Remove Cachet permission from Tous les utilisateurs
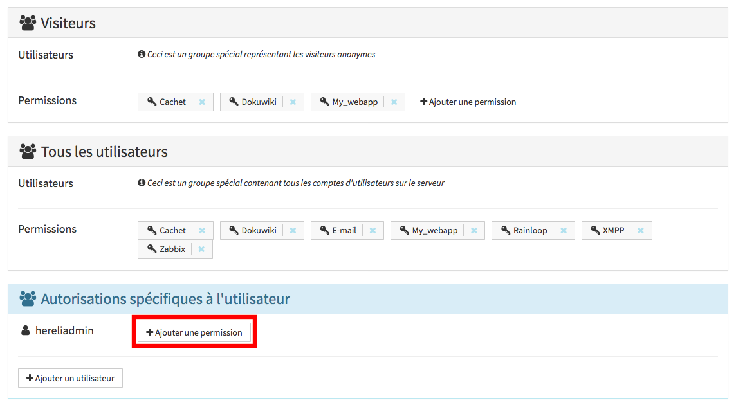Screen dimensions: 736x407 click(x=202, y=231)
